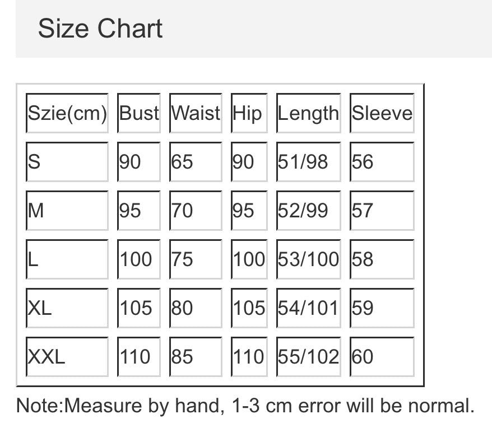492x428 pixels.
Task: Click the 55/102 length cell
Action: coord(308,356)
